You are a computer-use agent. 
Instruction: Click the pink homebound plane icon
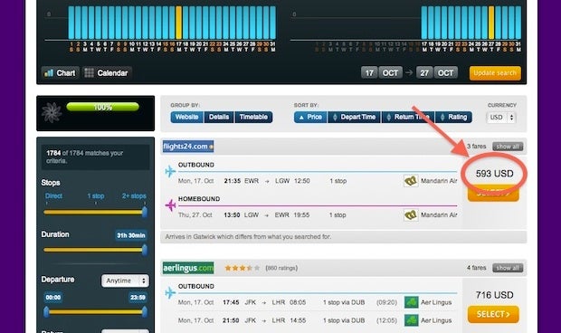tap(171, 205)
